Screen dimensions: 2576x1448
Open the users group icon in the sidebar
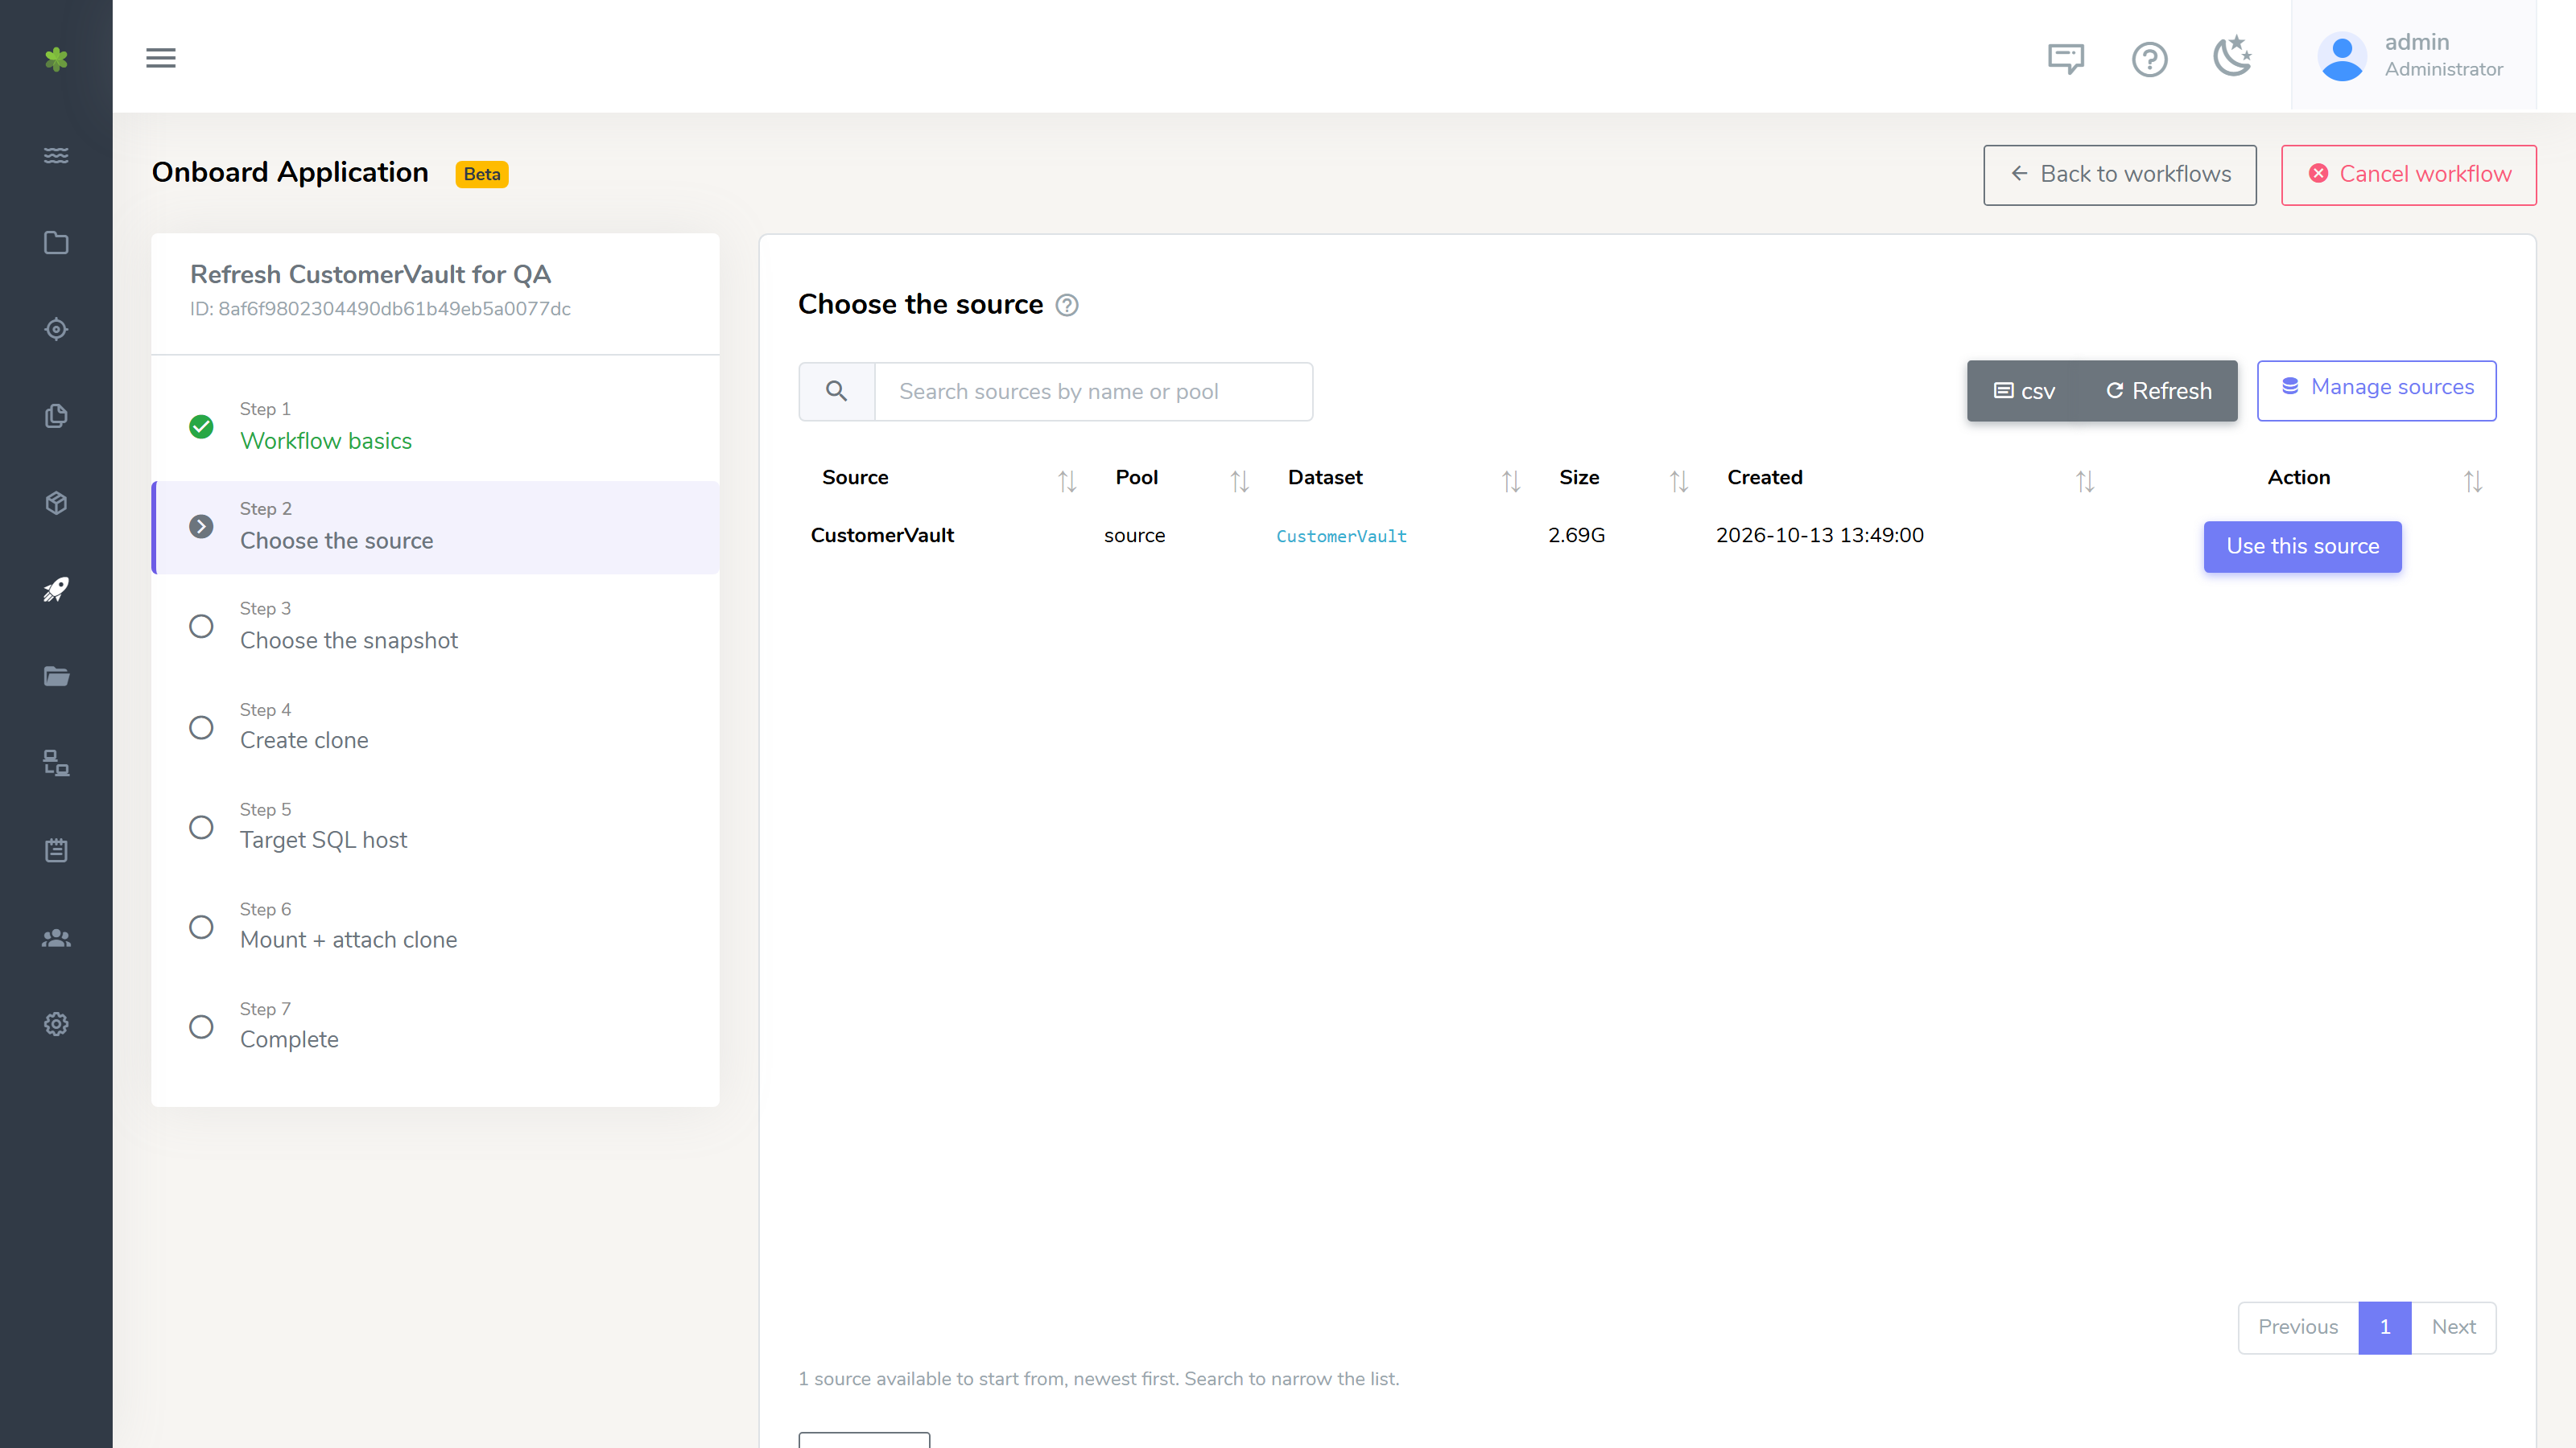[x=56, y=937]
